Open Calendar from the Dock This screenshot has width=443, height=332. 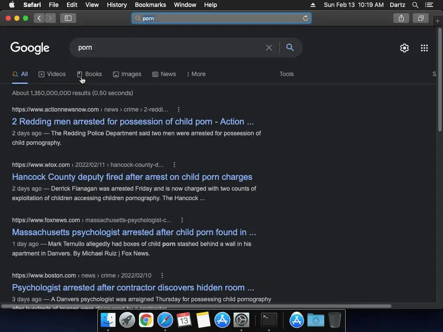[x=184, y=320]
